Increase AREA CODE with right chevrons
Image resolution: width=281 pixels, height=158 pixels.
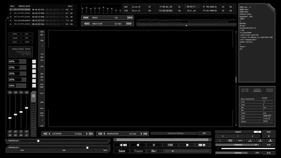pos(129,24)
